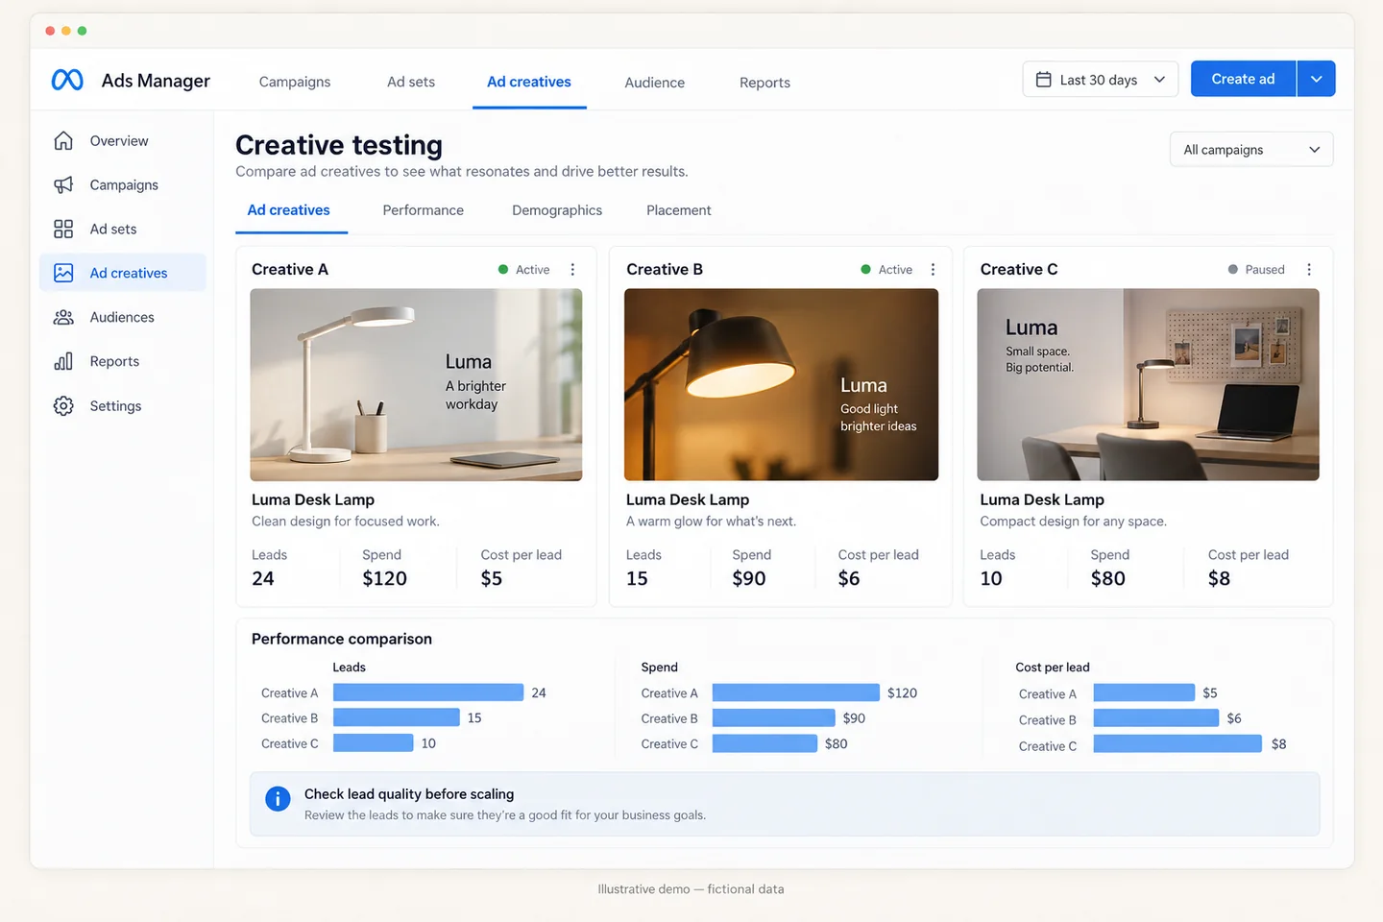This screenshot has width=1383, height=922.
Task: Open the Creative C three-dot menu
Action: tap(1309, 270)
